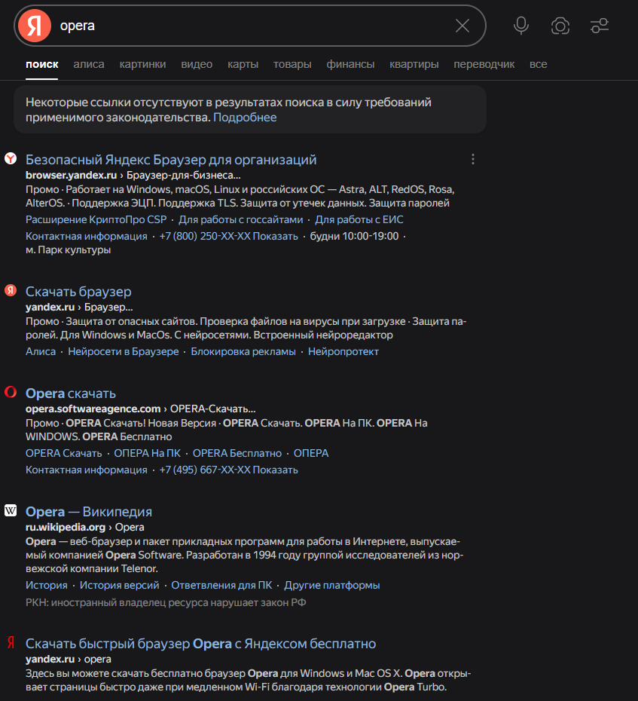Open the переводчик tab
The width and height of the screenshot is (638, 701).
[484, 64]
